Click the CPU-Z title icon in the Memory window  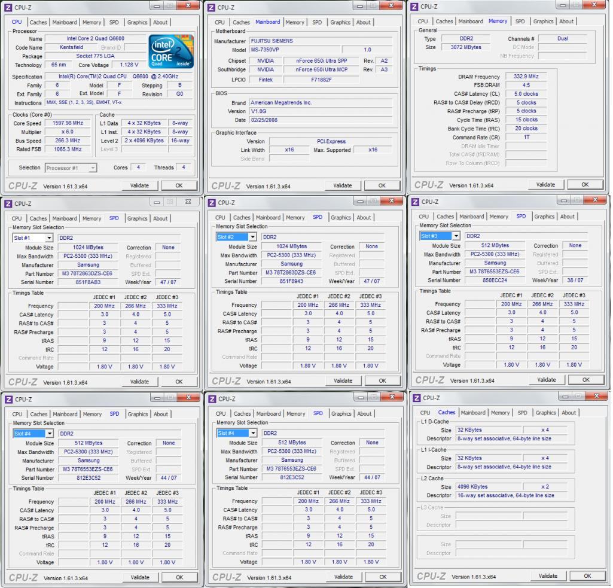point(414,7)
